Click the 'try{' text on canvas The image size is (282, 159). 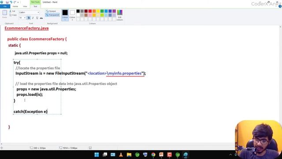(17, 63)
